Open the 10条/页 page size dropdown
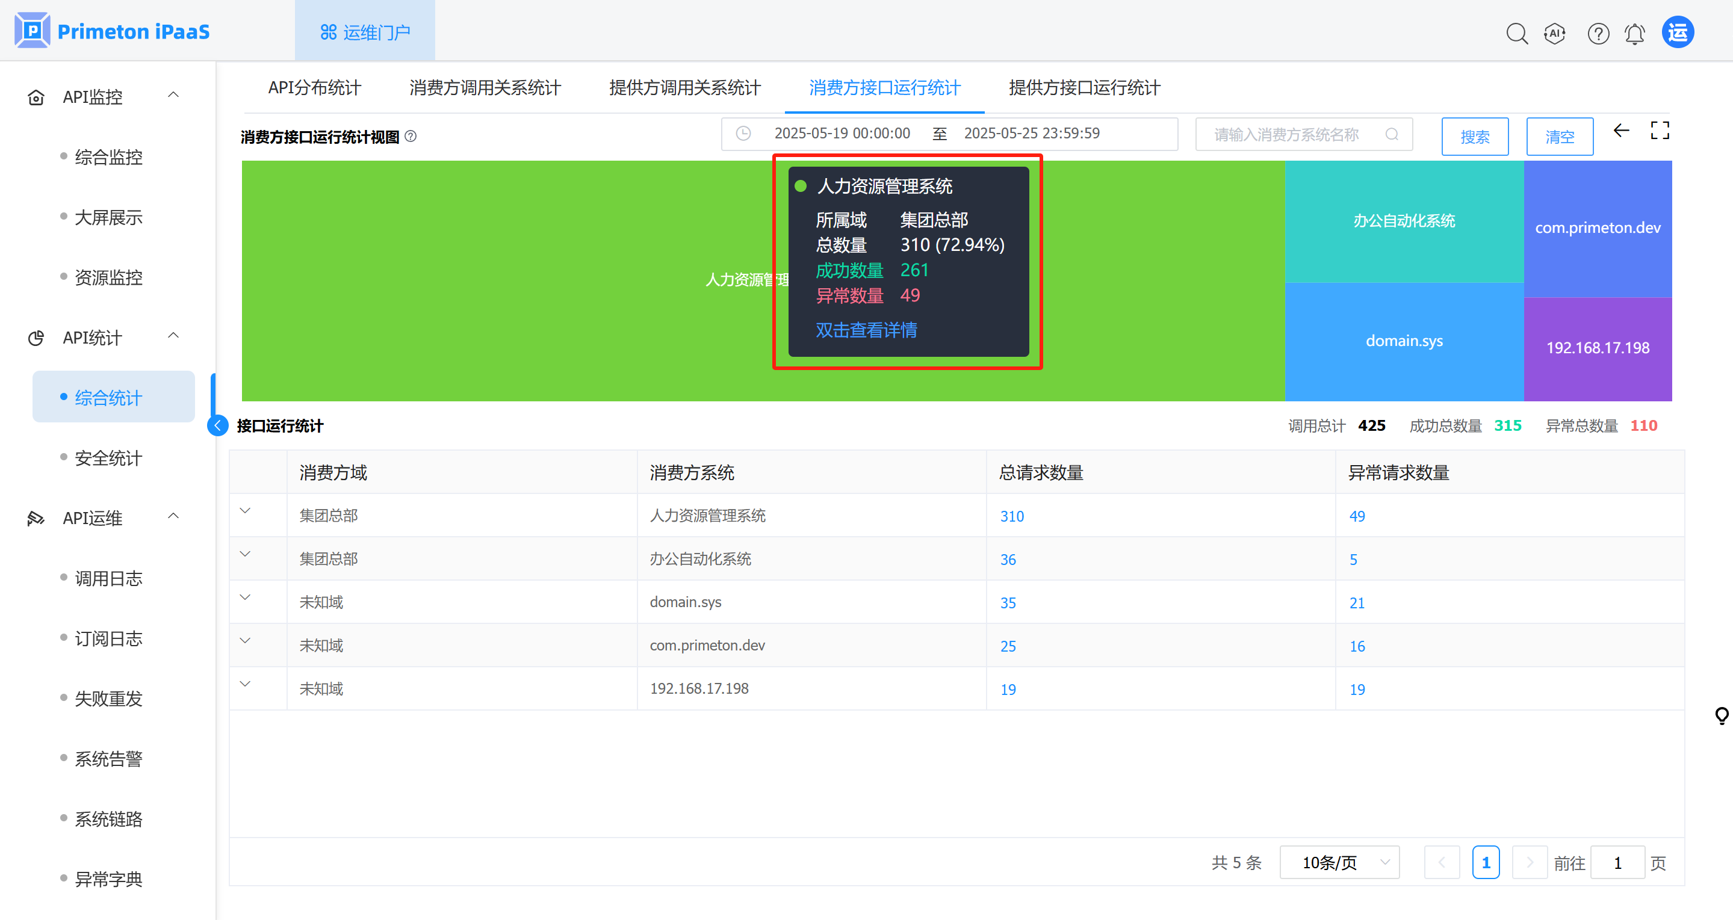 1339,862
